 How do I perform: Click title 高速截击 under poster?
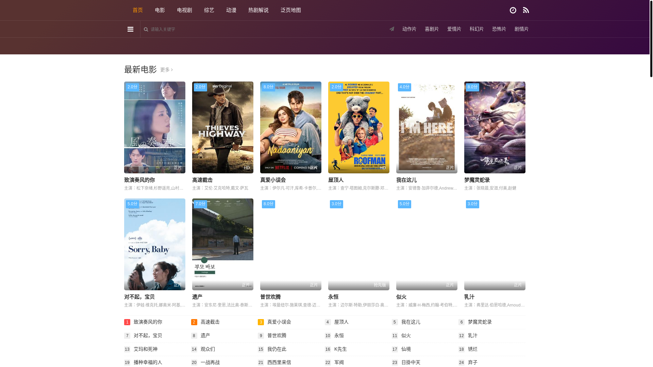point(202,180)
